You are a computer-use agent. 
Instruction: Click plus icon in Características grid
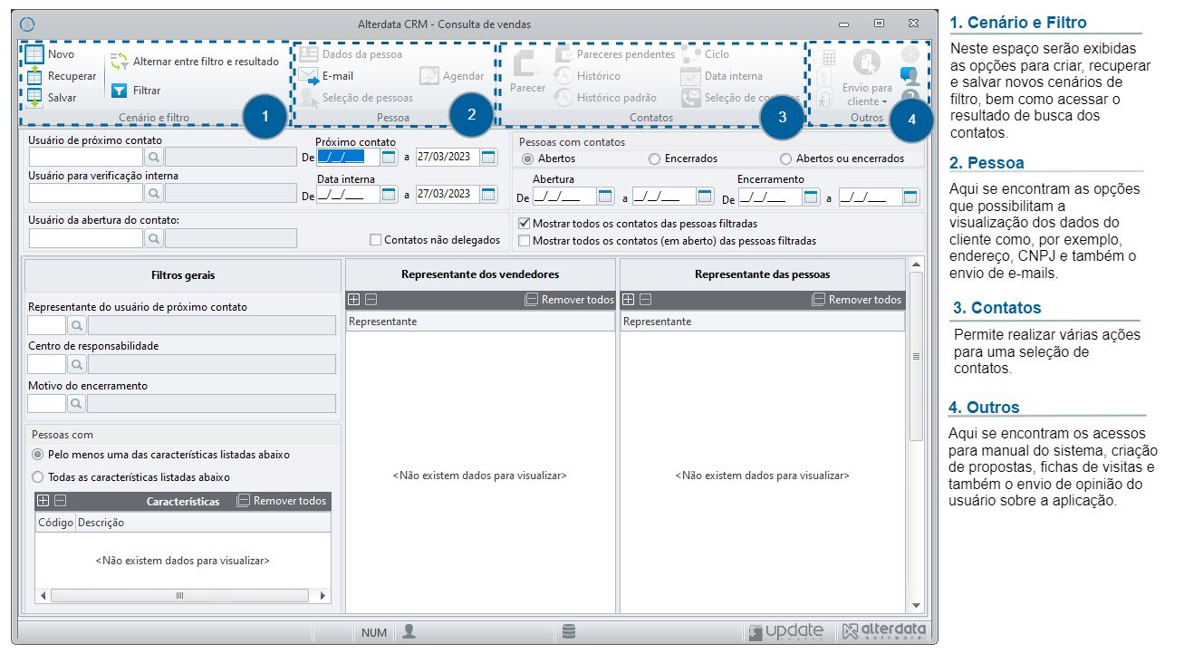[43, 500]
